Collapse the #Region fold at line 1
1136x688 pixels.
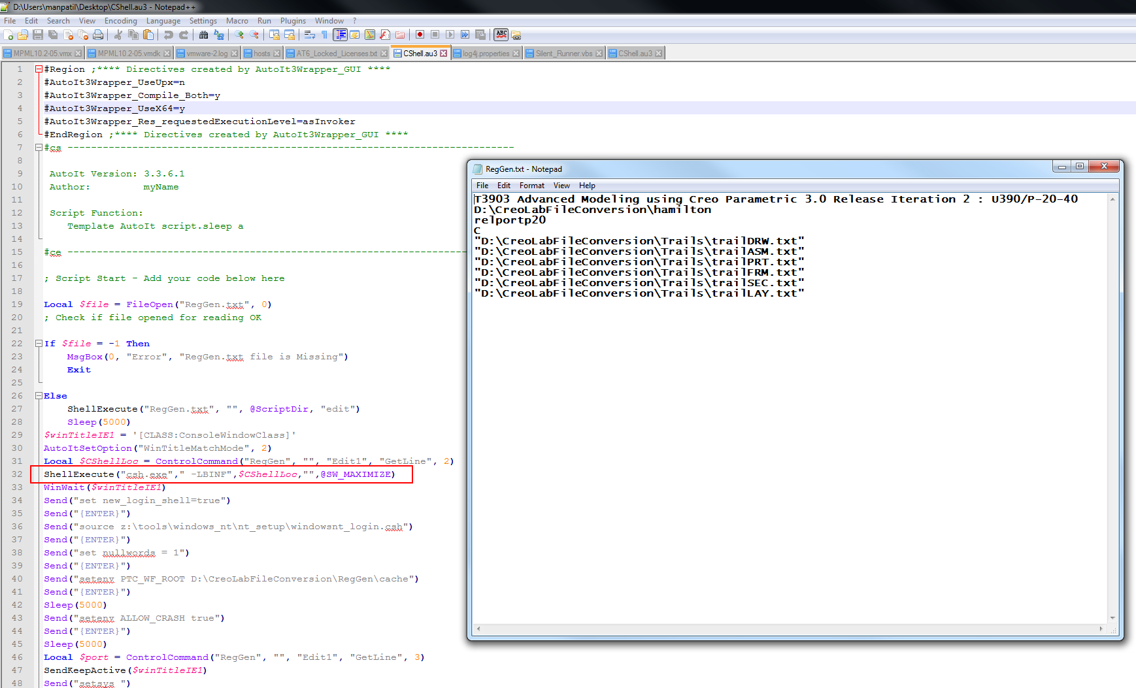pos(39,69)
